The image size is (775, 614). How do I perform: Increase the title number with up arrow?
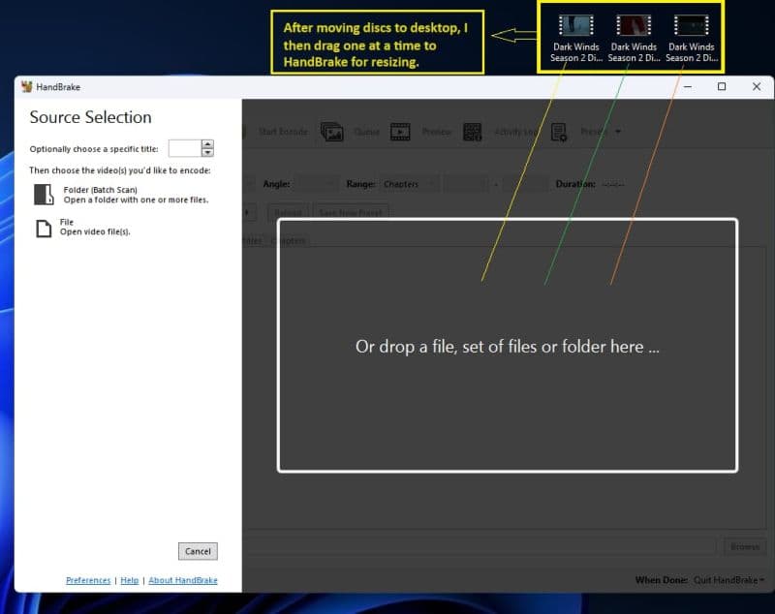pos(207,144)
